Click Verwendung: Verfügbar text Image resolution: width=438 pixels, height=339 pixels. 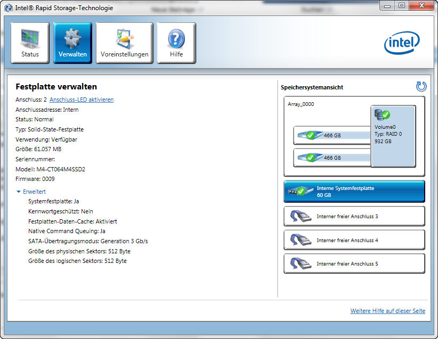(46, 139)
